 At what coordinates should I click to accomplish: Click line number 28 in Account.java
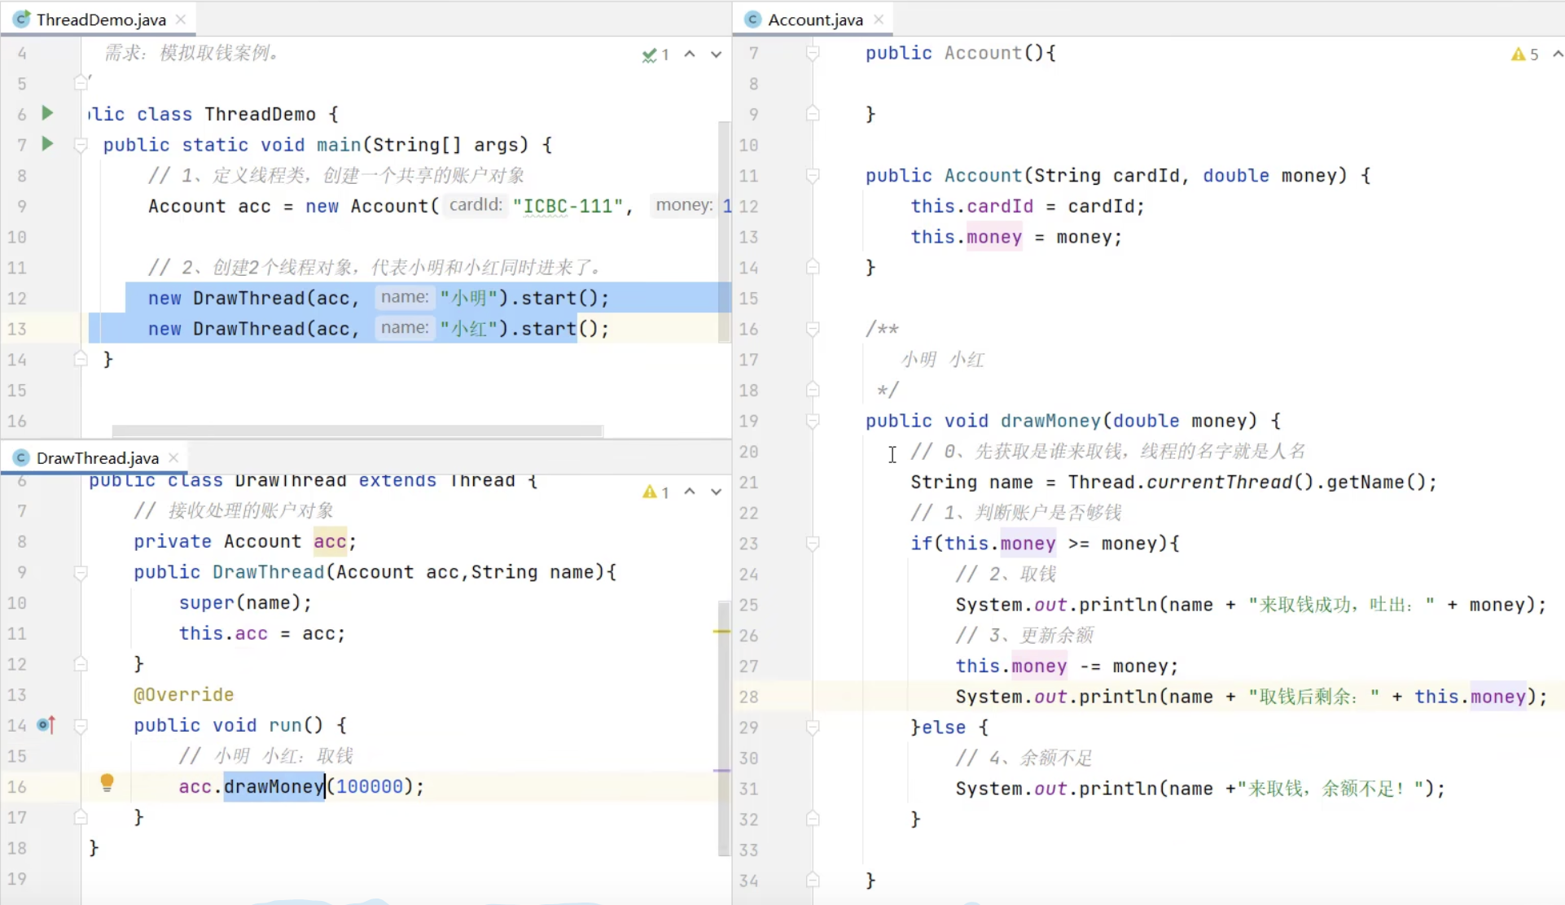point(748,697)
